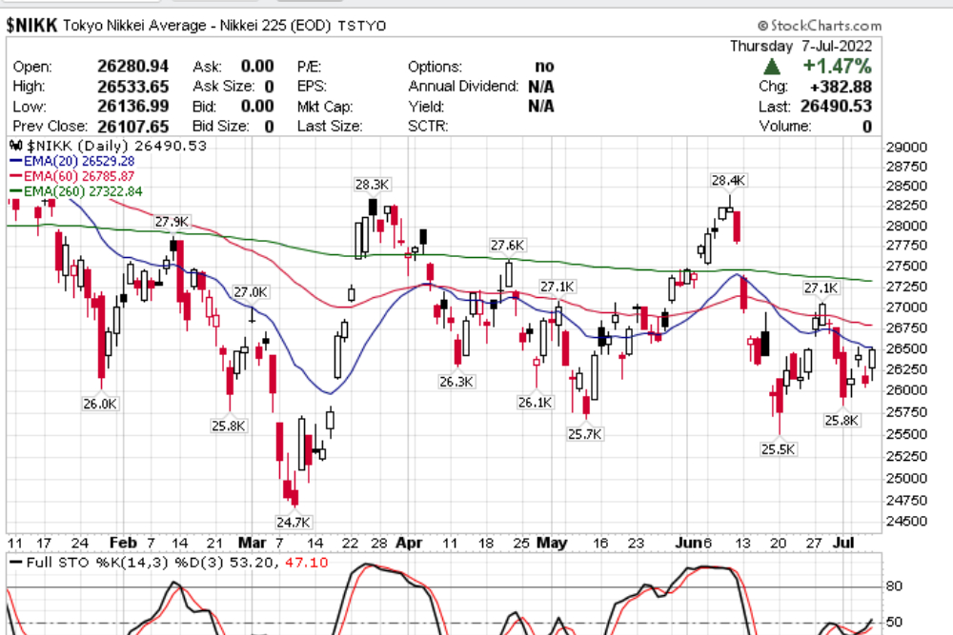
Task: Click the Prev Close value 26107.65
Action: [133, 127]
